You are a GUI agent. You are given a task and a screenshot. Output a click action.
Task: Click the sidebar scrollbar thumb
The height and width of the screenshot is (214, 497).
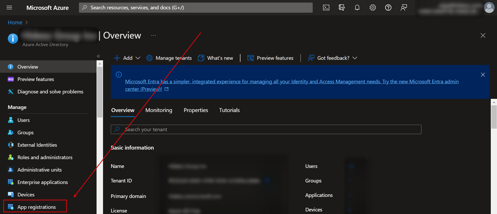pyautogui.click(x=100, y=92)
